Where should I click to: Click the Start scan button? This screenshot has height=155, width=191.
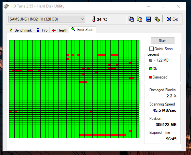[162, 41]
